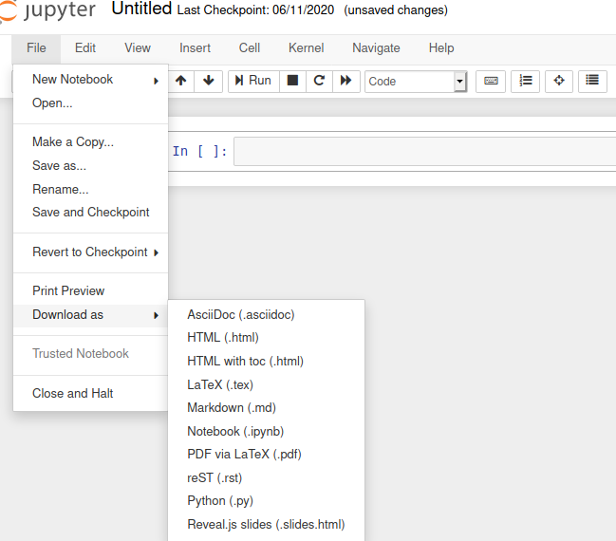Download as LaTeX (.tex)
616x541 pixels.
pos(267,384)
